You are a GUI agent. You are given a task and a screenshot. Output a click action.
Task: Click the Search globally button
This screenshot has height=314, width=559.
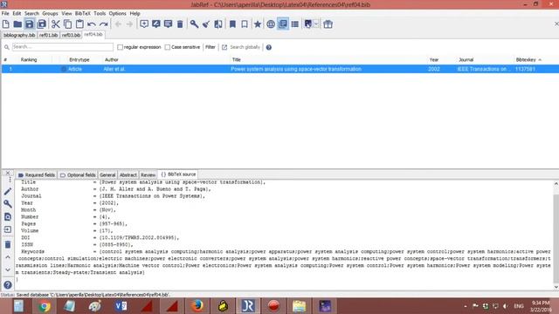(241, 47)
